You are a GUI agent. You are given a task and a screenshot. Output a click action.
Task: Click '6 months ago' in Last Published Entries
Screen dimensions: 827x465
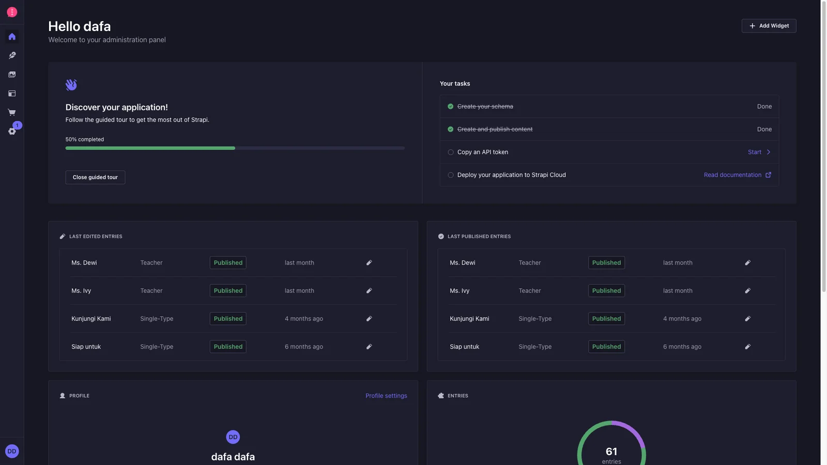click(x=682, y=346)
